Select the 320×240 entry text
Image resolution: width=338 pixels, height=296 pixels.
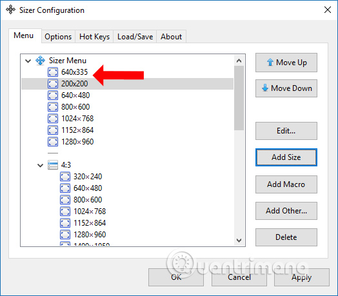point(88,177)
